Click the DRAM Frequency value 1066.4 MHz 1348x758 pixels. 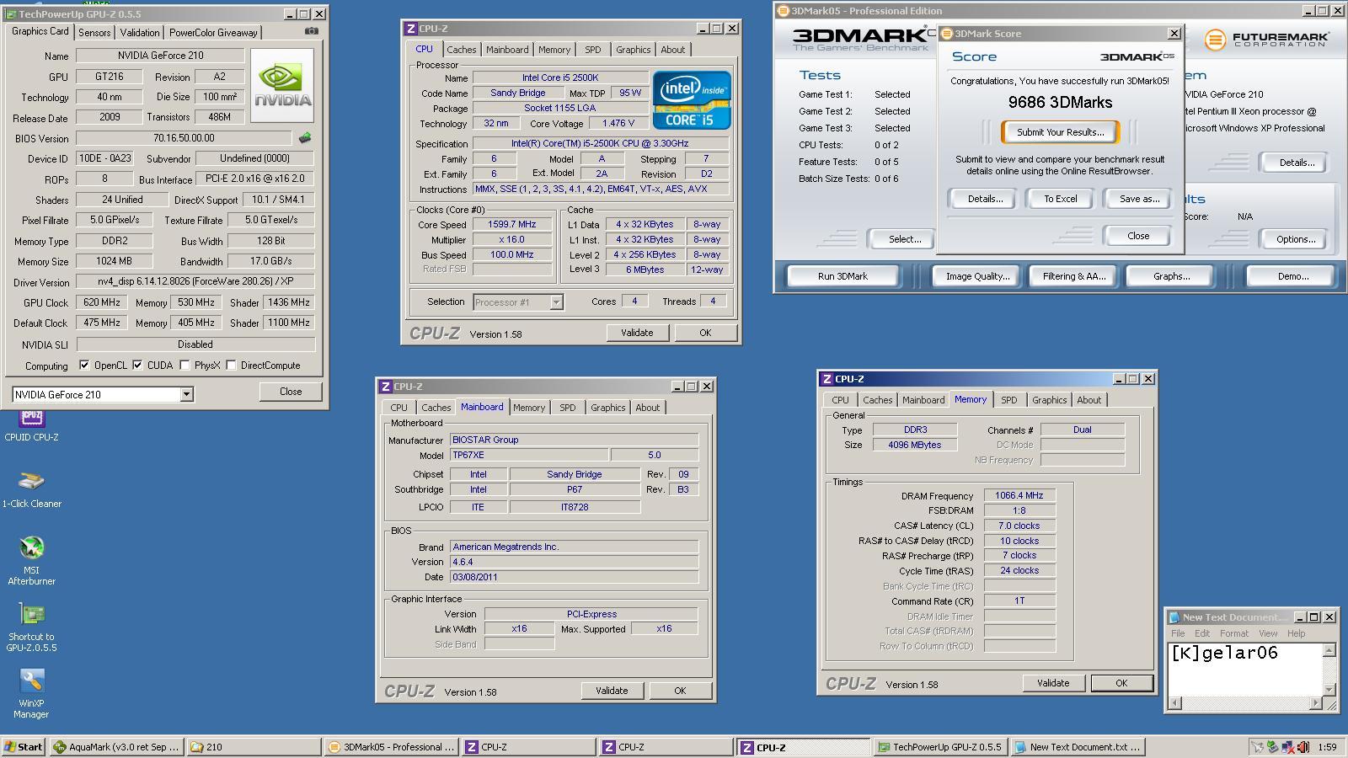(x=1019, y=495)
